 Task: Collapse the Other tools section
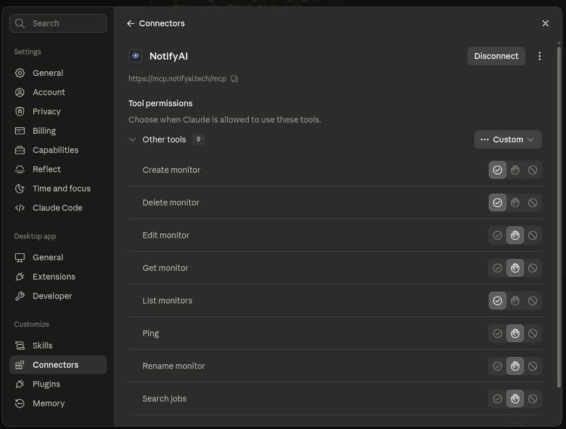[133, 139]
